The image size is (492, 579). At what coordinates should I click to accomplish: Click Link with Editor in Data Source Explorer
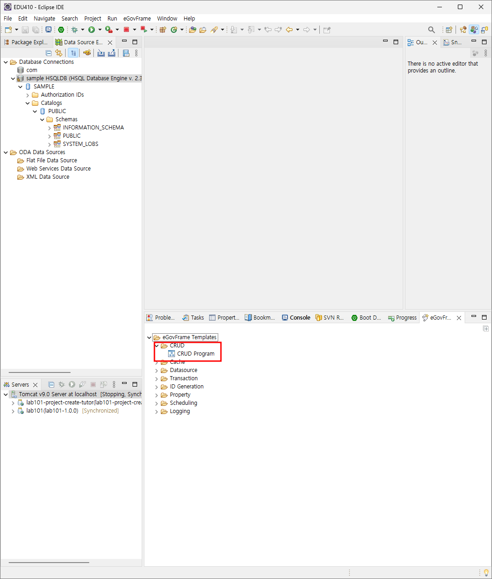(x=59, y=53)
